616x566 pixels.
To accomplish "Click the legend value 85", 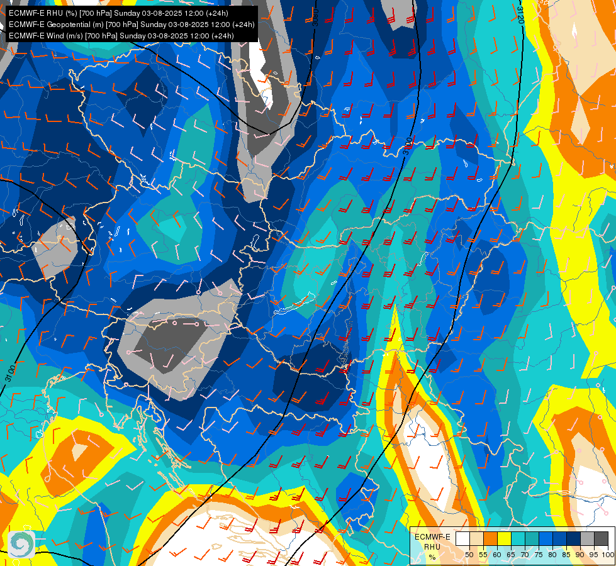I will pos(566,555).
